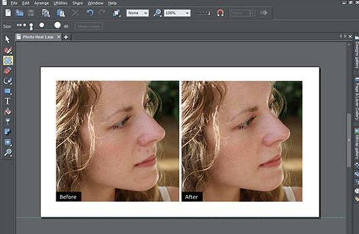Viewport: 359px width, 234px height.
Task: Activate the Zoom magnifier tool in left toolbar
Action: (7, 153)
